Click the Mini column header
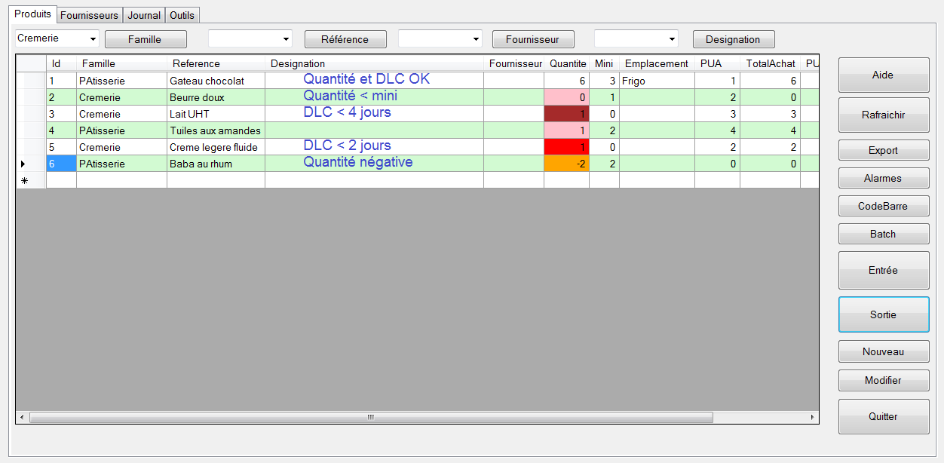 tap(604, 63)
